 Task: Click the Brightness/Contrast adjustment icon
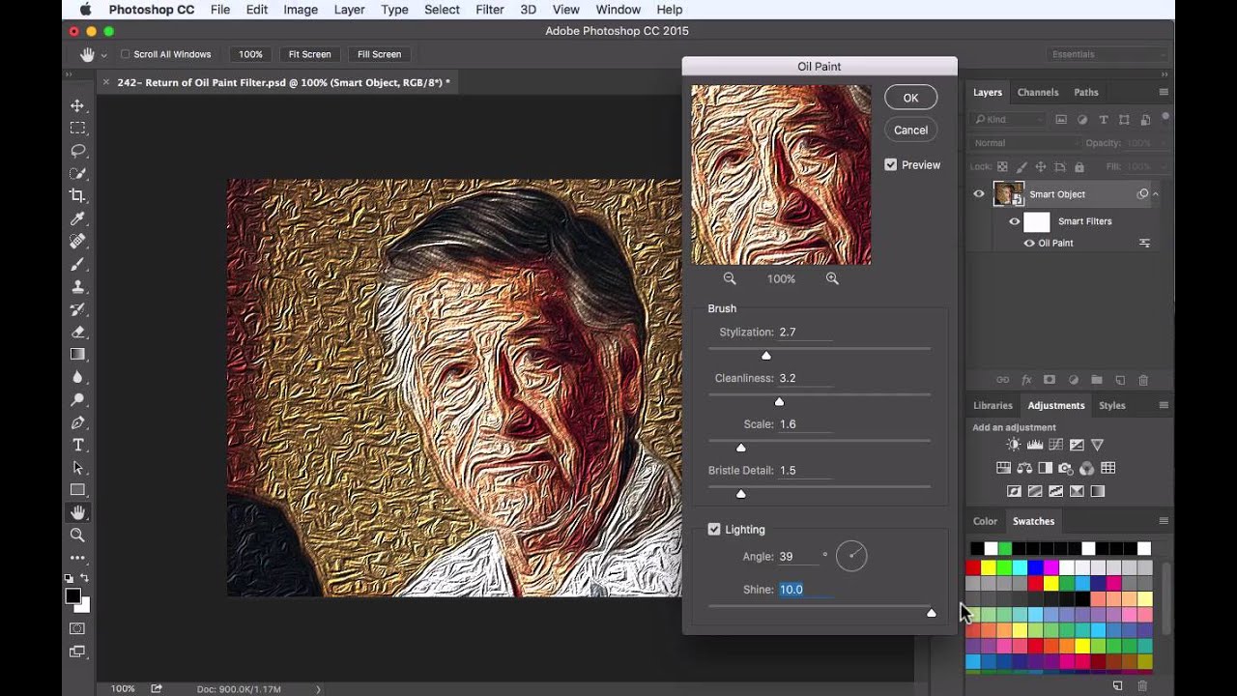click(1013, 445)
